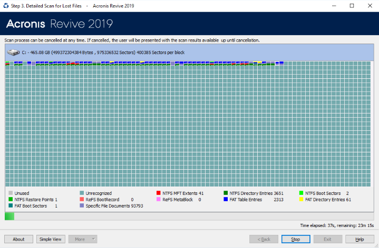Select the NTFS Restore Points green swatch
This screenshot has width=379, height=248.
(x=11, y=199)
